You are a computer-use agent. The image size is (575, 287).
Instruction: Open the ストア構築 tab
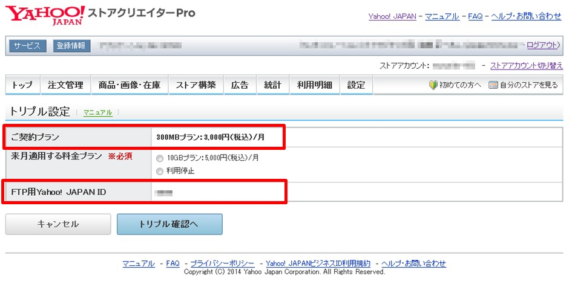[195, 85]
